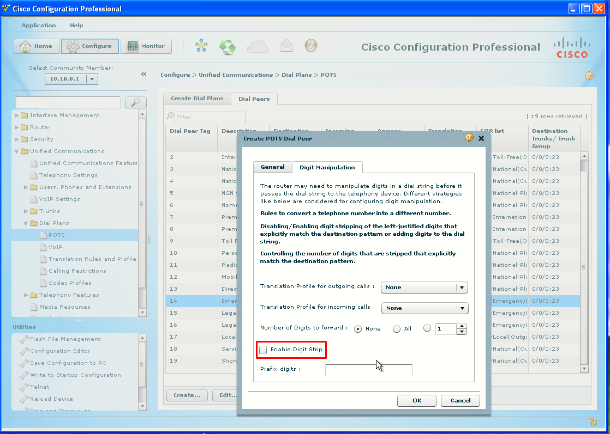Decrease the digits-to-forward spinner value
The image size is (610, 434).
[462, 332]
